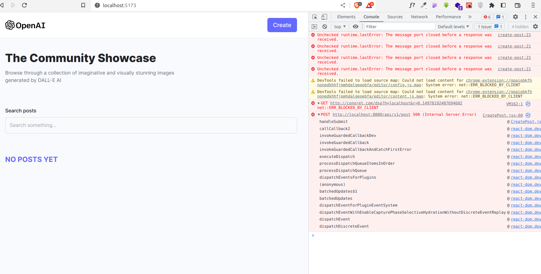Click the red 6 errors counter badge
The image size is (541, 274).
point(487,17)
